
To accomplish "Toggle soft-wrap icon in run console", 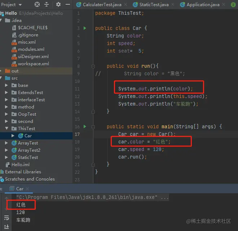I will tap(6, 218).
